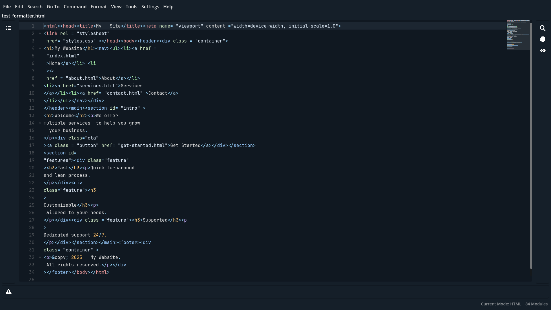
Task: Click the minimap code overview thumbnail
Action: tap(518, 35)
